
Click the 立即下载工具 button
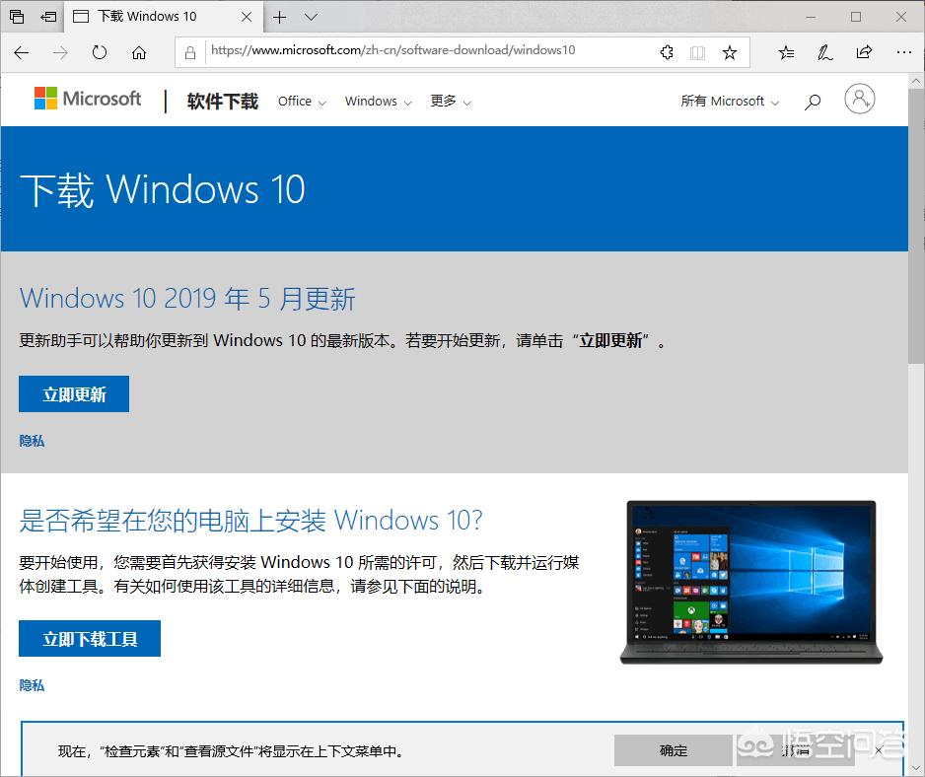pos(90,638)
